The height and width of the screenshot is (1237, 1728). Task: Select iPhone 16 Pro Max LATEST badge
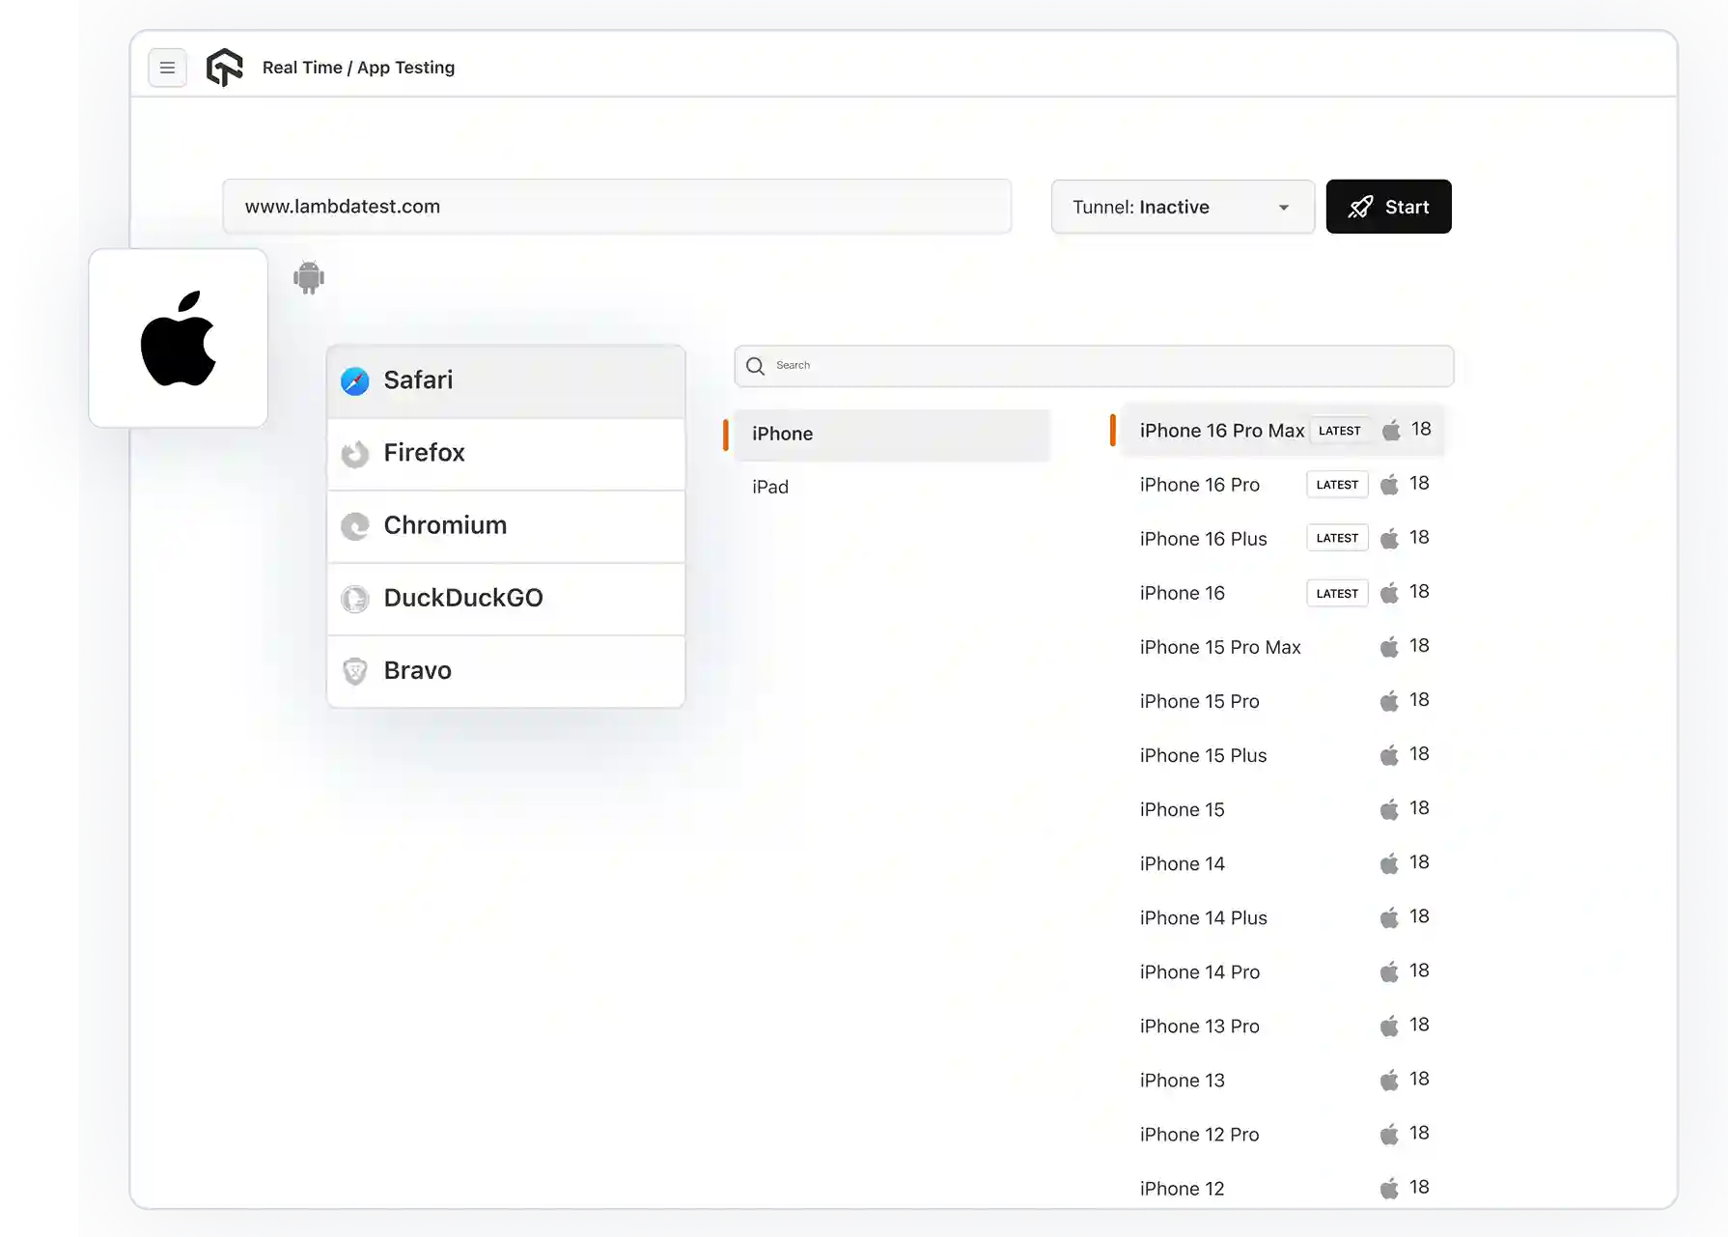point(1339,431)
